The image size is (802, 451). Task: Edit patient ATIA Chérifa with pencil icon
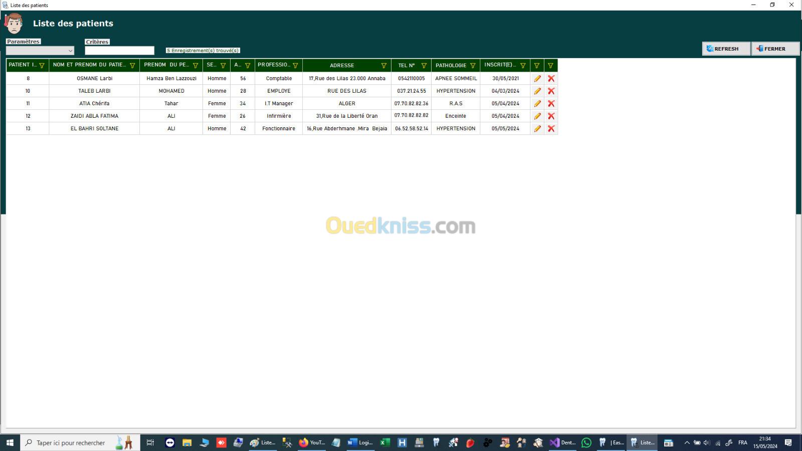[x=537, y=104]
